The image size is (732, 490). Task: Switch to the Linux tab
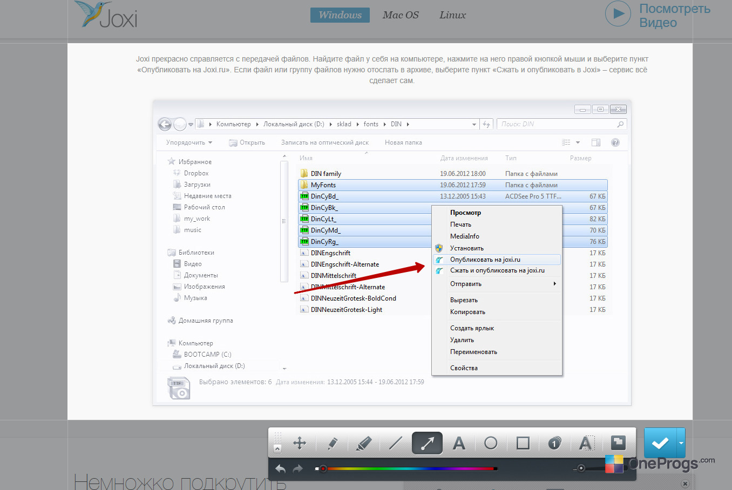coord(452,15)
